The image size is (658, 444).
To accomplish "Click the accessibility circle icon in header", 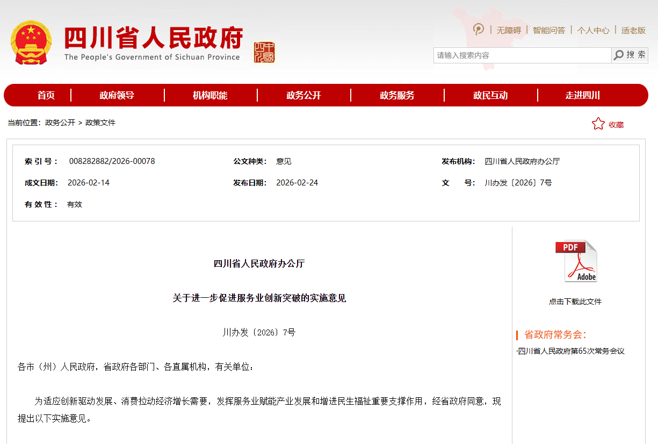I will (478, 30).
